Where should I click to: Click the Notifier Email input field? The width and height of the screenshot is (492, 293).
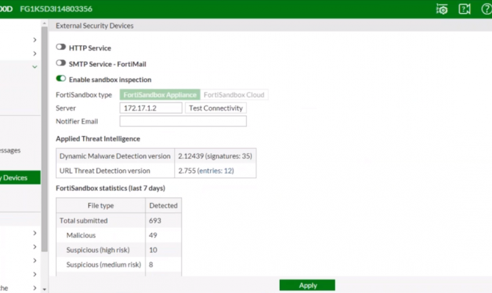click(183, 121)
